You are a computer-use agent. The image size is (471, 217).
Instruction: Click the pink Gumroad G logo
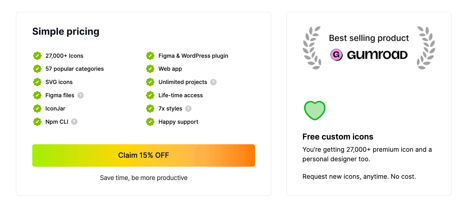coord(336,55)
